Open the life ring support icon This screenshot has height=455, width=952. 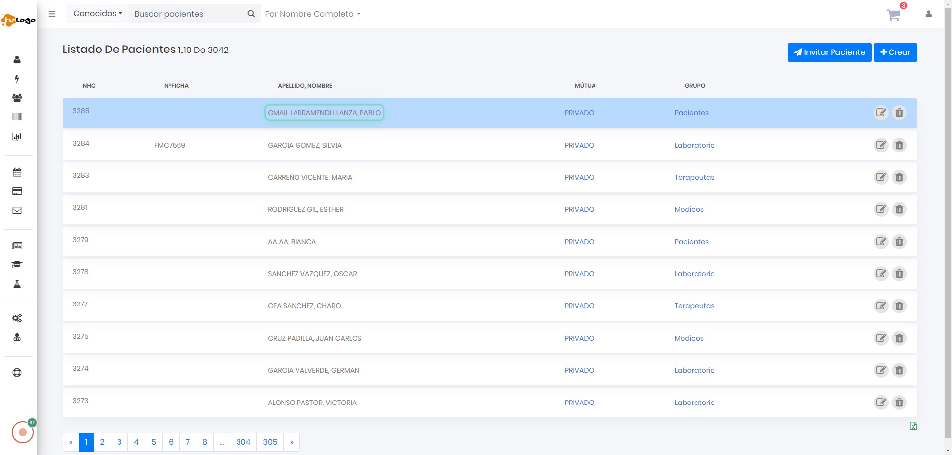pos(17,373)
